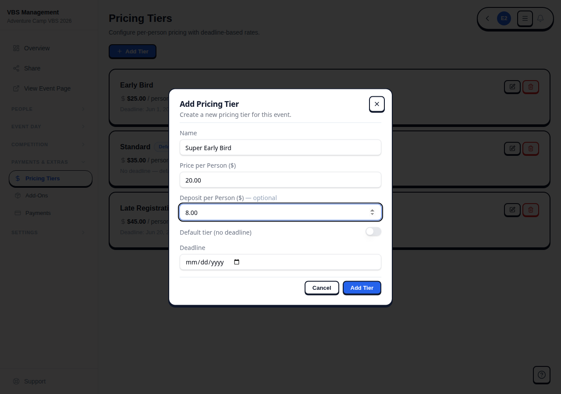Image resolution: width=561 pixels, height=394 pixels.
Task: Open the edit icon for Early Bird tier
Action: [x=512, y=87]
